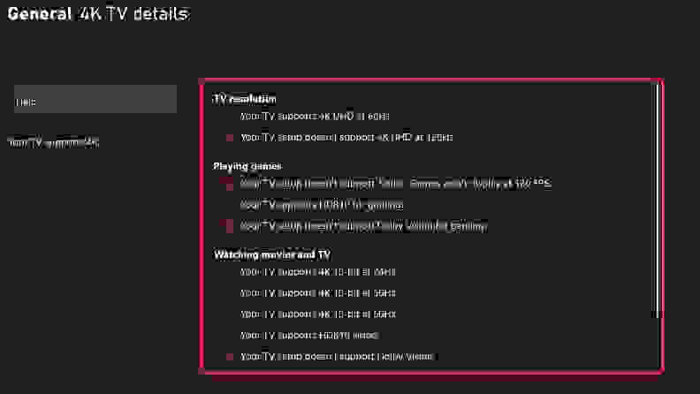This screenshot has width=700, height=394.
Task: Select doesn't support 4K UHD 120Hz line
Action: (x=346, y=138)
